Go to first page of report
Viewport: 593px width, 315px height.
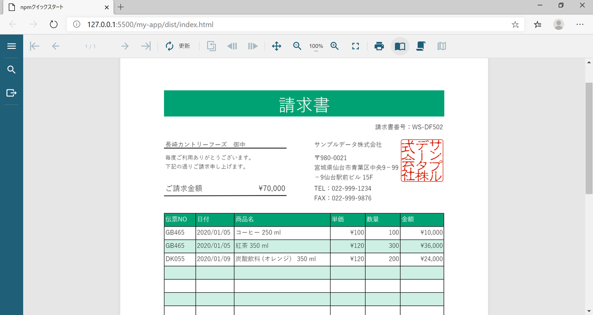(35, 46)
